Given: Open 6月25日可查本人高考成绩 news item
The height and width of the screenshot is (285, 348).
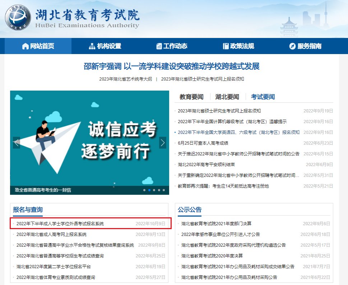Looking at the screenshot, I should coord(203,143).
